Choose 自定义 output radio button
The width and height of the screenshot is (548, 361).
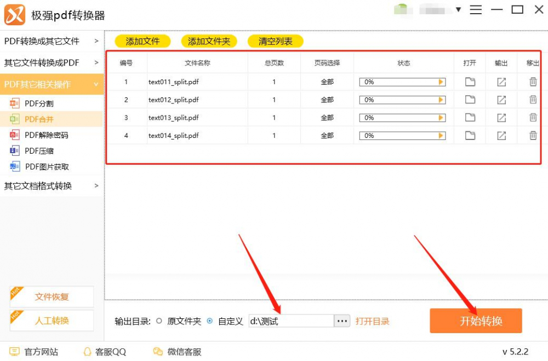210,321
